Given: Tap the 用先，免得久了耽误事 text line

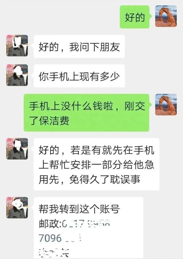Looking at the screenshot, I should tap(90, 180).
